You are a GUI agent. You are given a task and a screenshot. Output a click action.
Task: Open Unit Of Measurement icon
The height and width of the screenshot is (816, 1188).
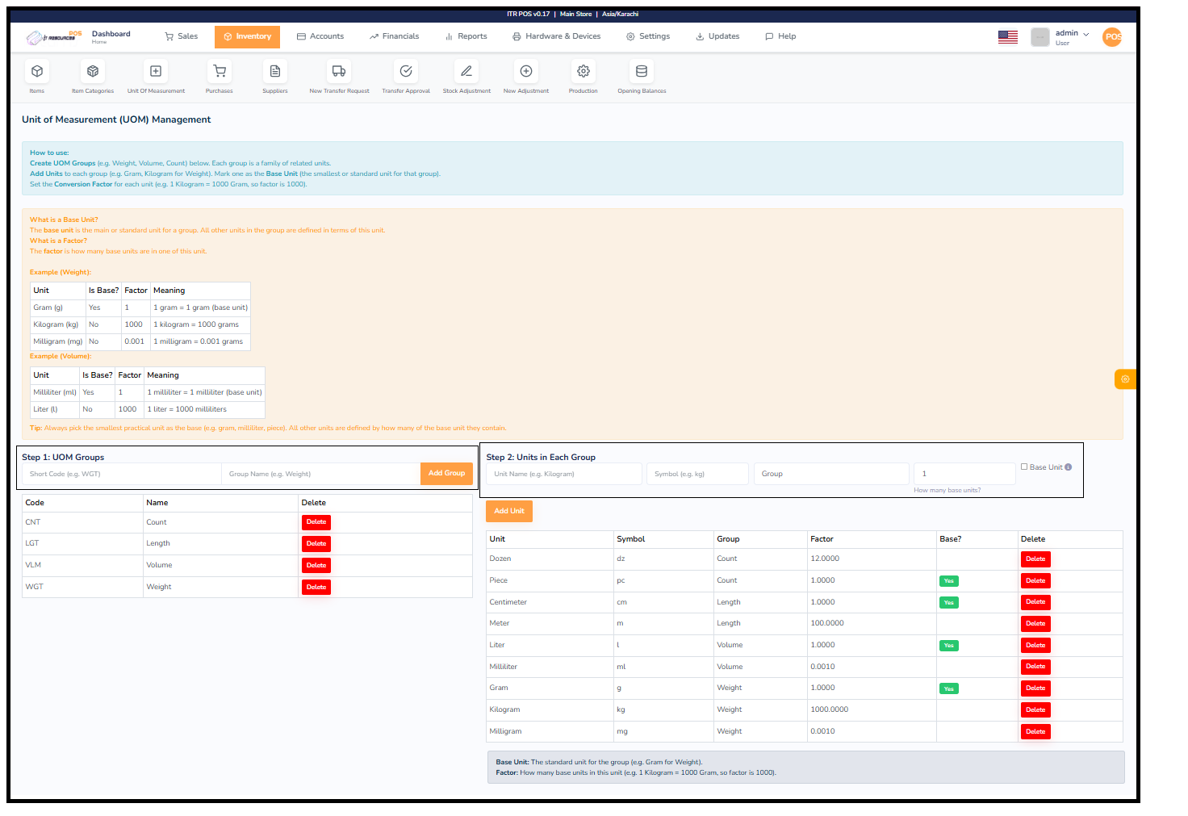[x=155, y=71]
